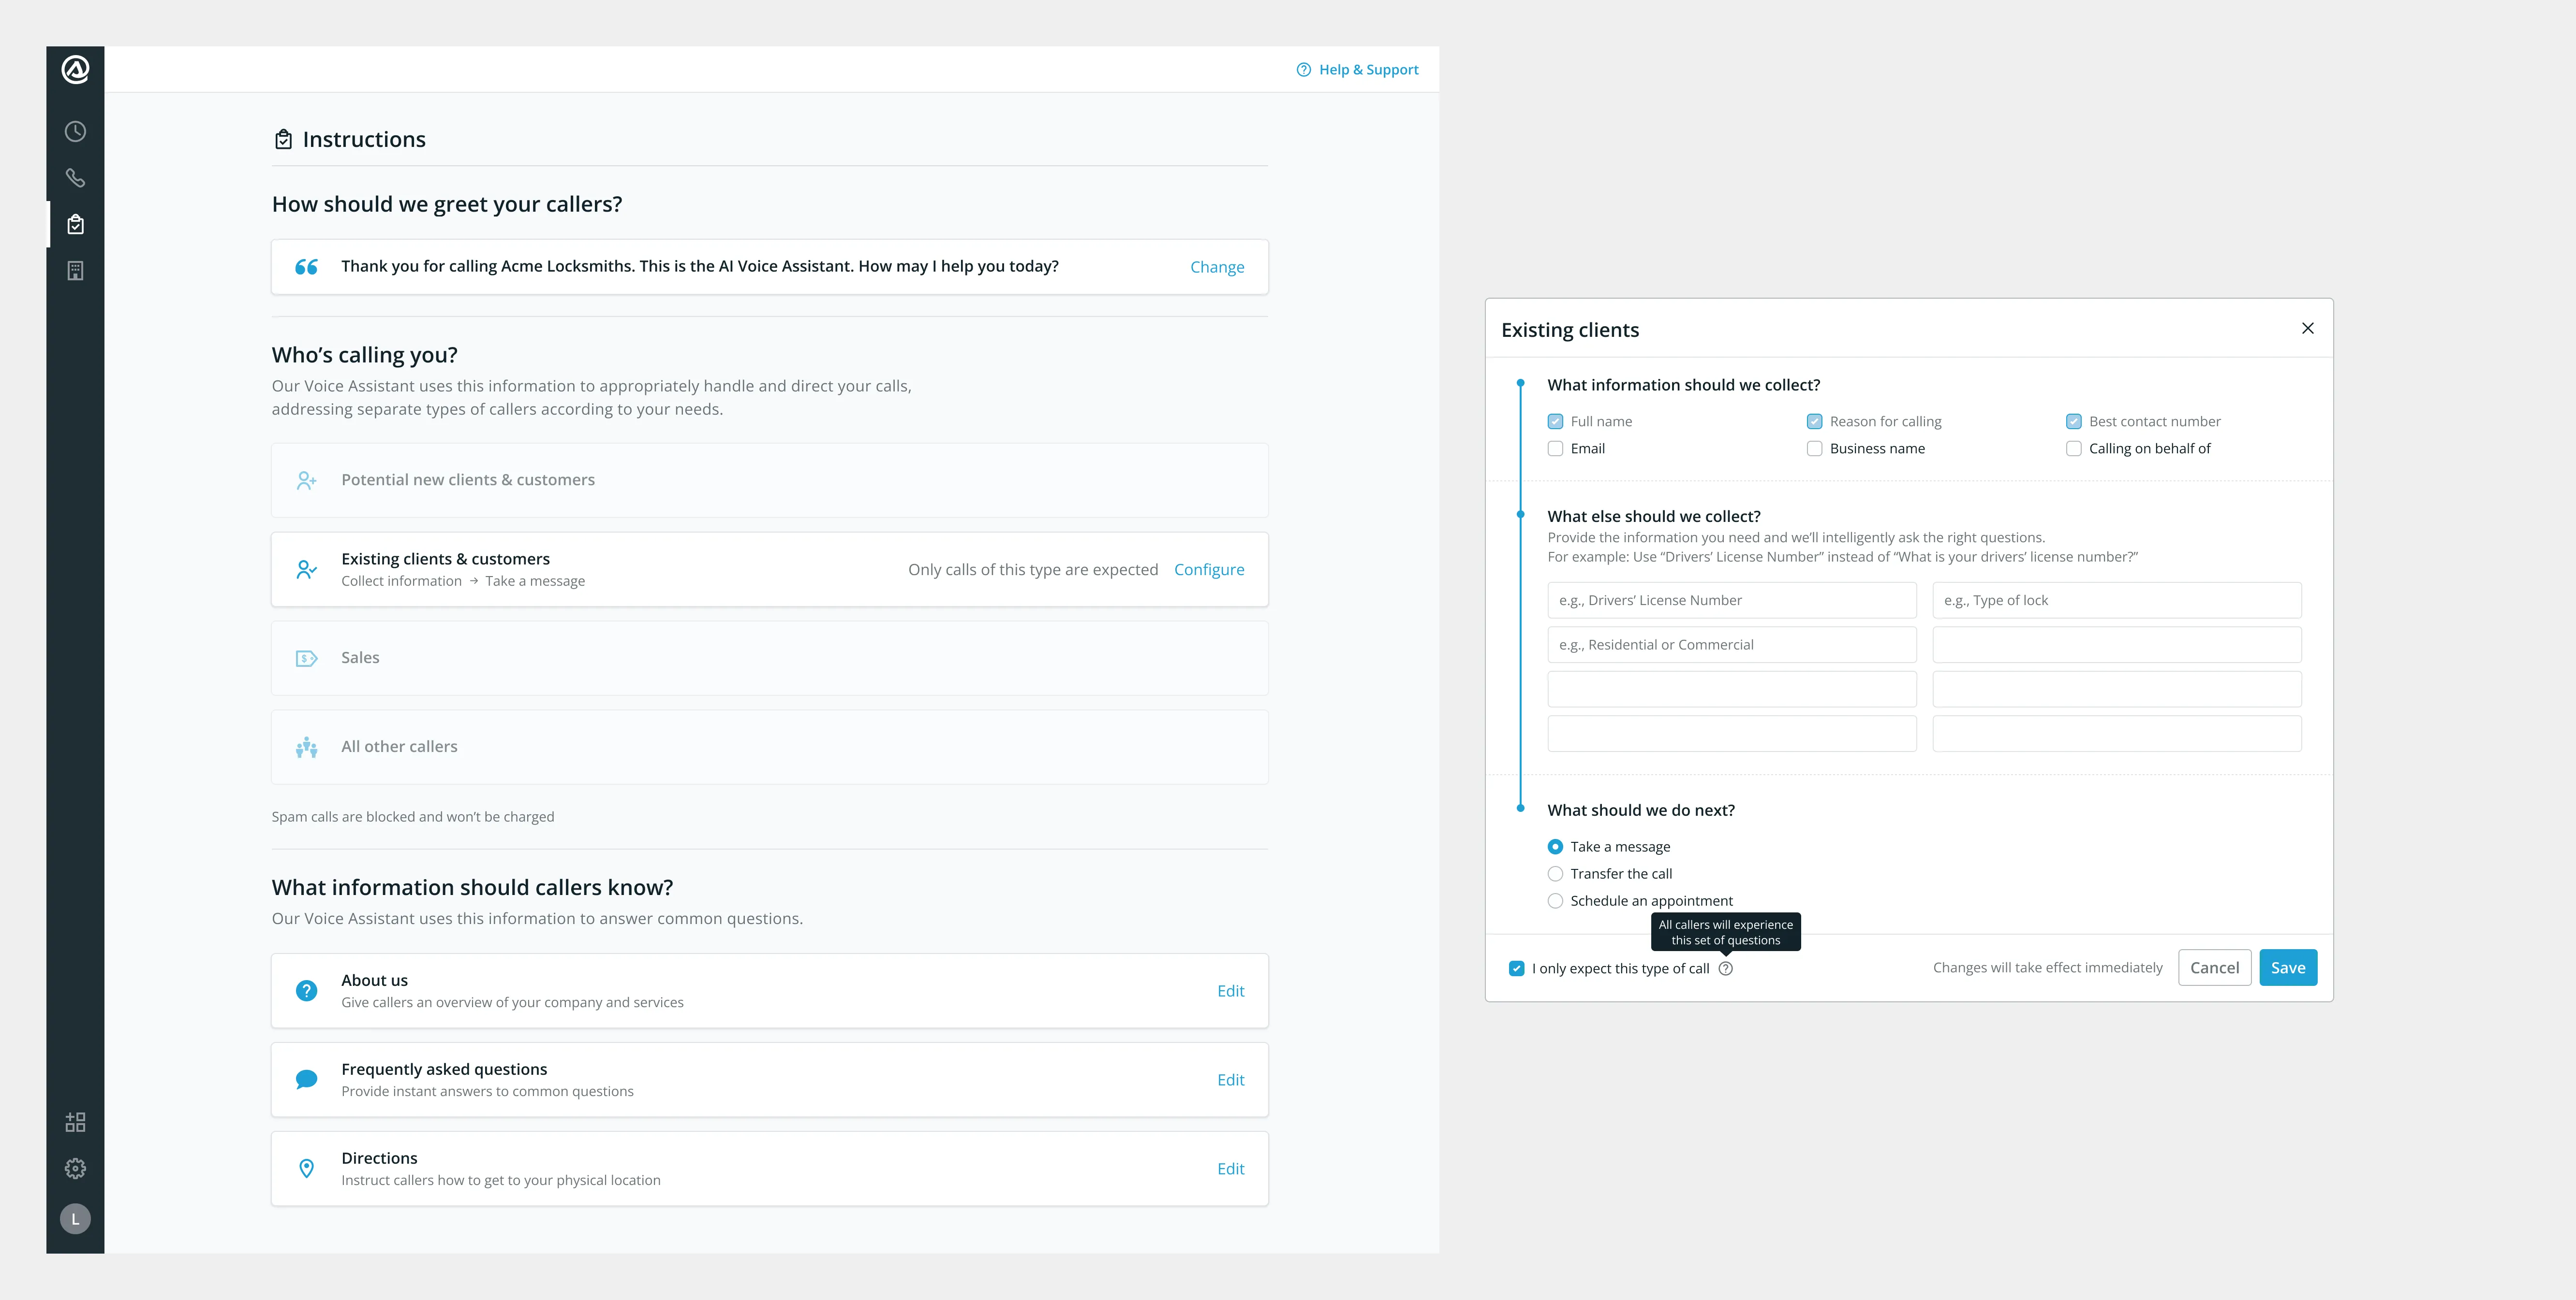This screenshot has height=1300, width=2576.
Task: Click the help circle icon beside Help & Support
Action: [x=1304, y=70]
